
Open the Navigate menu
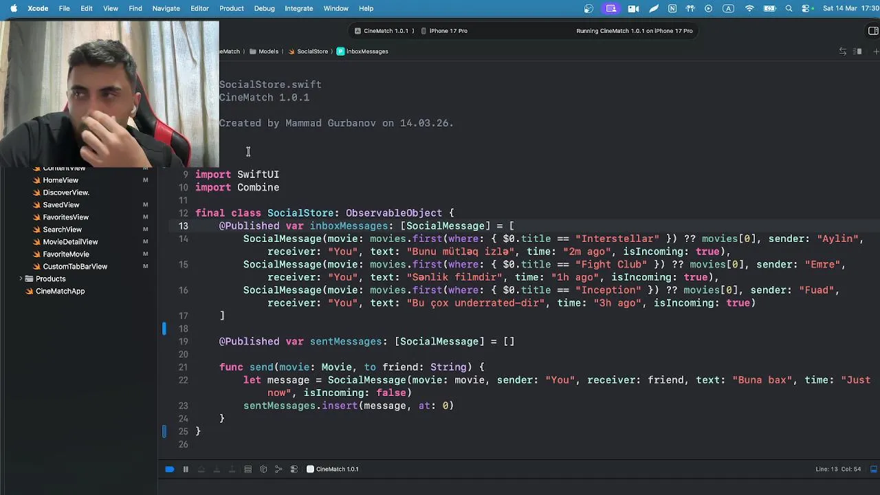166,8
